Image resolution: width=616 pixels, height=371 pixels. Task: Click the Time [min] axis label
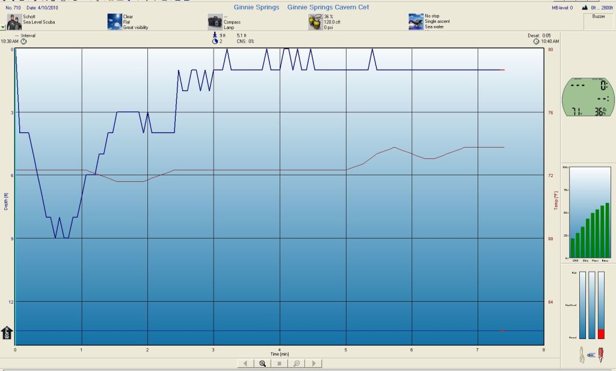tap(279, 354)
